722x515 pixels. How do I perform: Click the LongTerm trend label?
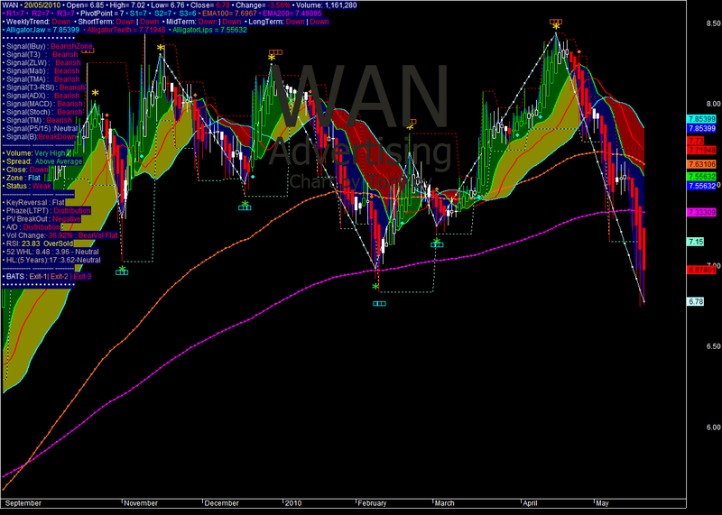click(289, 22)
